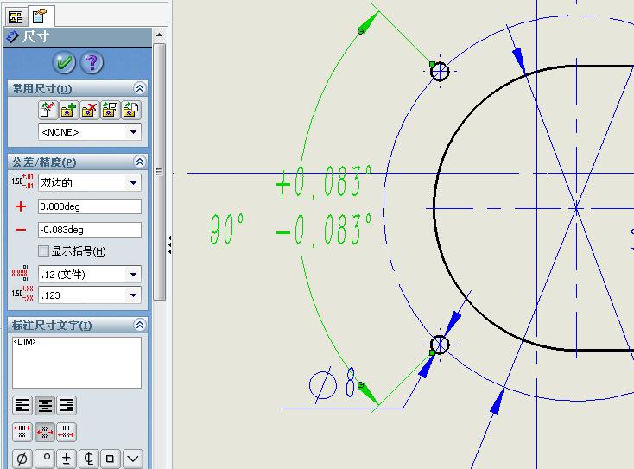Edit the plus tolerance field 0.083deg
This screenshot has height=469, width=634.
click(x=90, y=206)
